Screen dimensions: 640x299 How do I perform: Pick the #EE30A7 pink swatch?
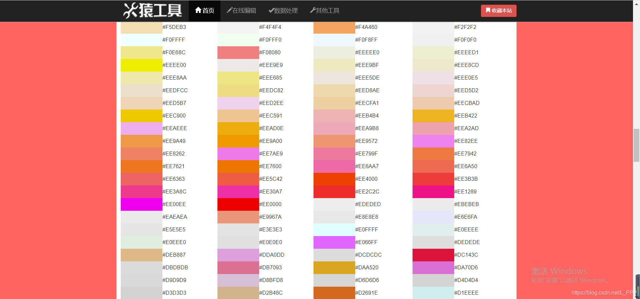[238, 192]
